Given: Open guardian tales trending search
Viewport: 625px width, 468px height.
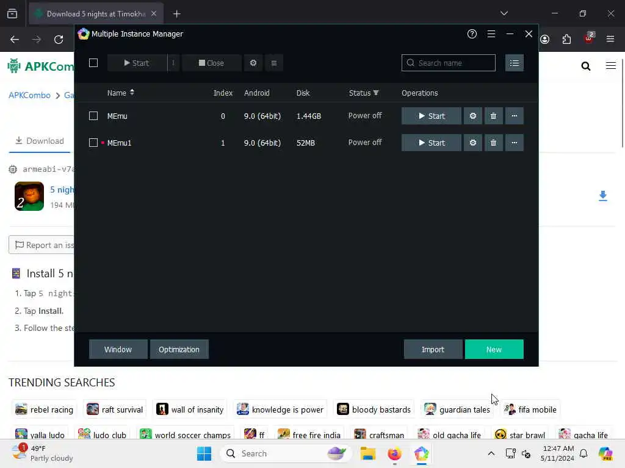Looking at the screenshot, I should pos(457,409).
